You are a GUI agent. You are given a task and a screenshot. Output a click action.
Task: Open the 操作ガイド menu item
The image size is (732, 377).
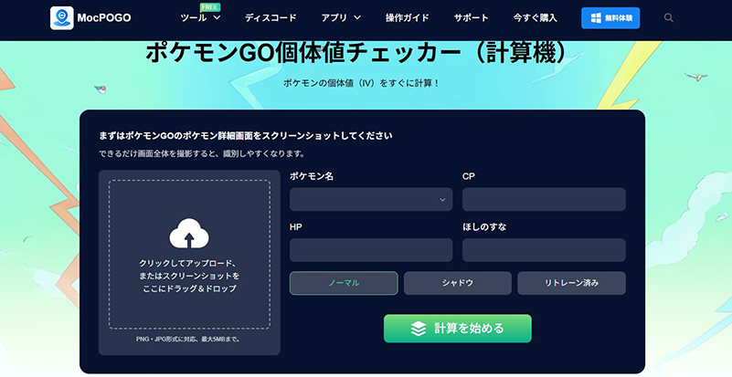coord(405,18)
